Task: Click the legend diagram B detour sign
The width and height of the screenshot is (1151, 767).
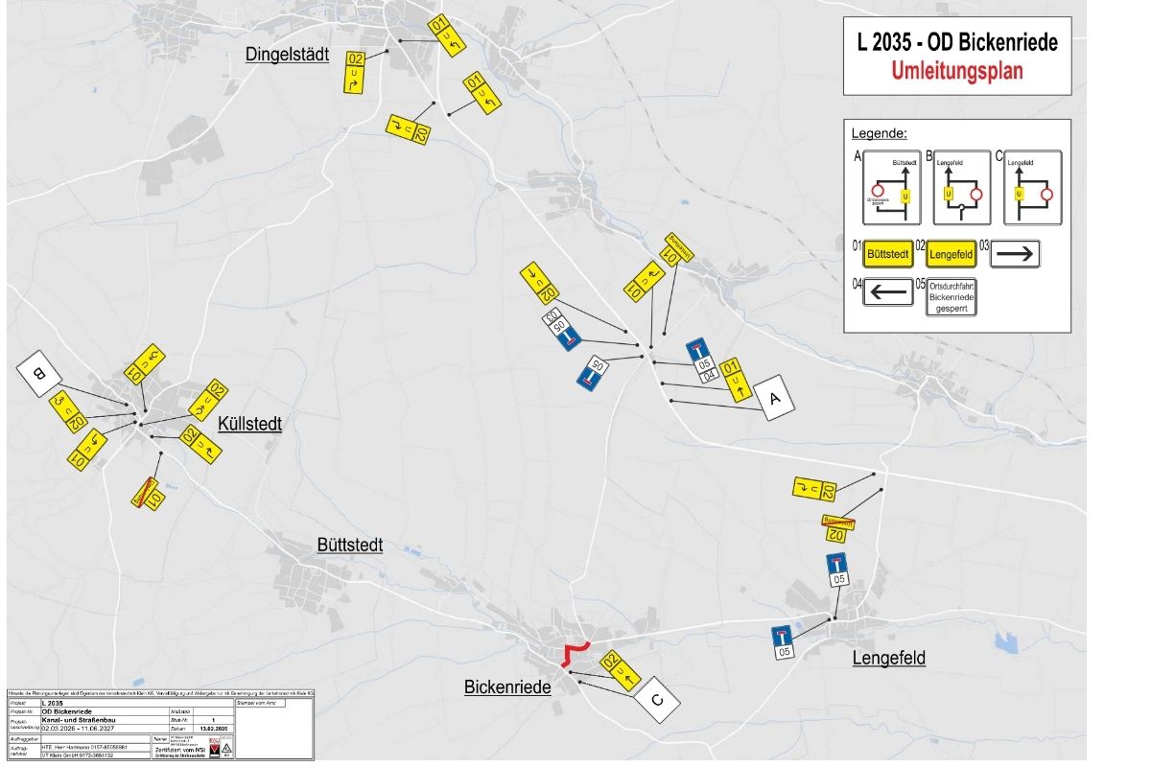Action: click(x=960, y=188)
